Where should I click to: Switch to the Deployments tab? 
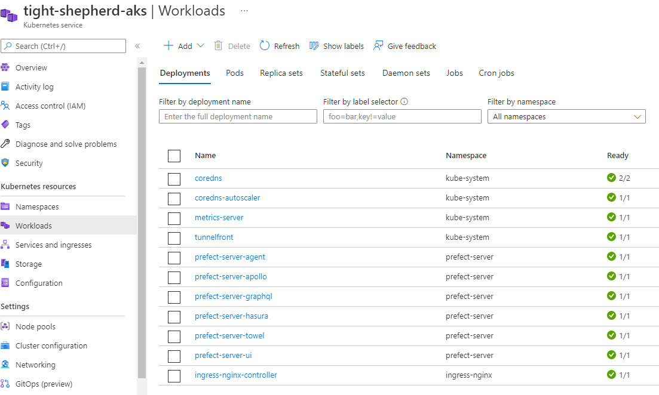point(185,73)
